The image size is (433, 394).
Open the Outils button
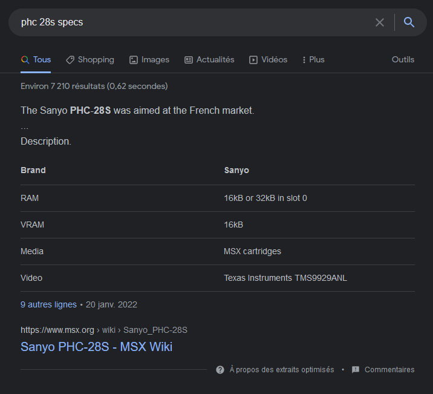tap(403, 60)
